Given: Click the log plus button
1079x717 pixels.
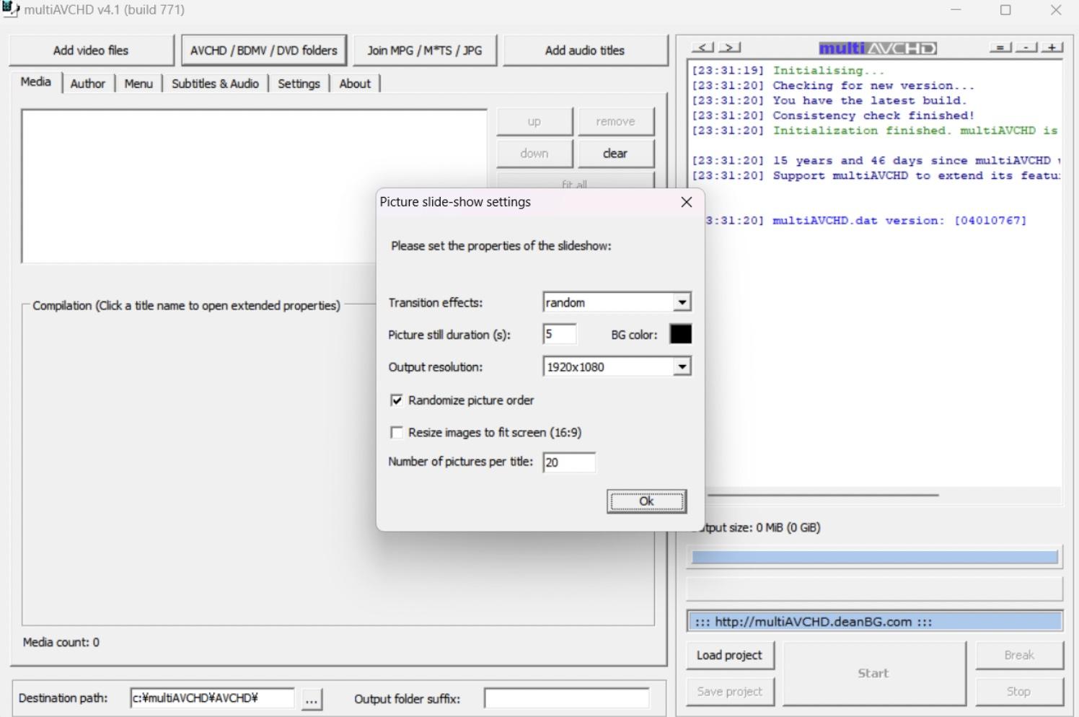Looking at the screenshot, I should [x=1052, y=48].
